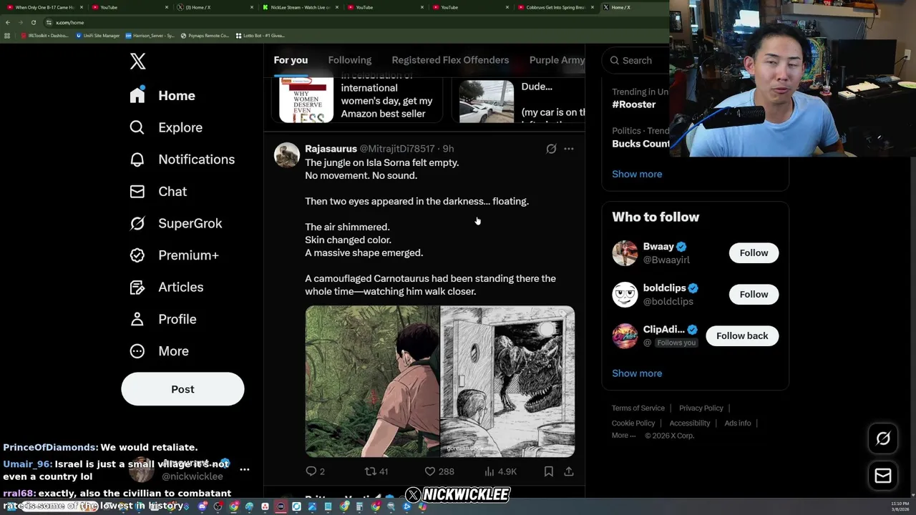916x515 pixels.
Task: Open the Amazon best seller book image
Action: point(306,99)
